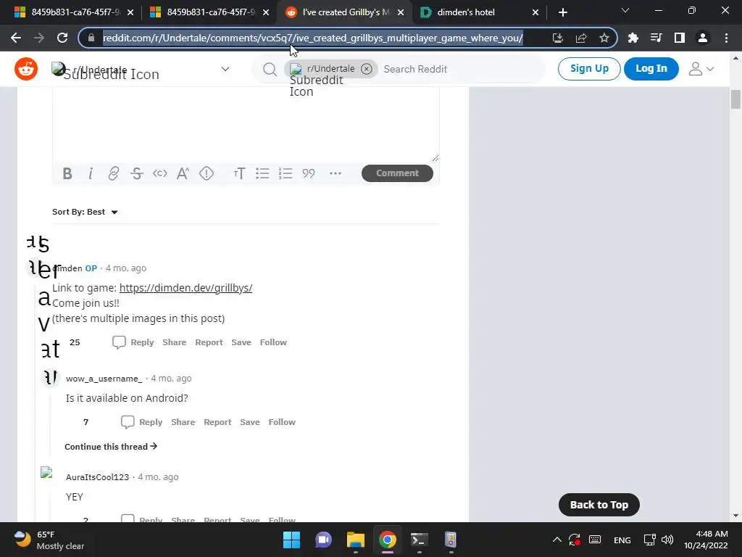This screenshot has height=557, width=742.
Task: Click Continue this thread
Action: pyautogui.click(x=111, y=447)
